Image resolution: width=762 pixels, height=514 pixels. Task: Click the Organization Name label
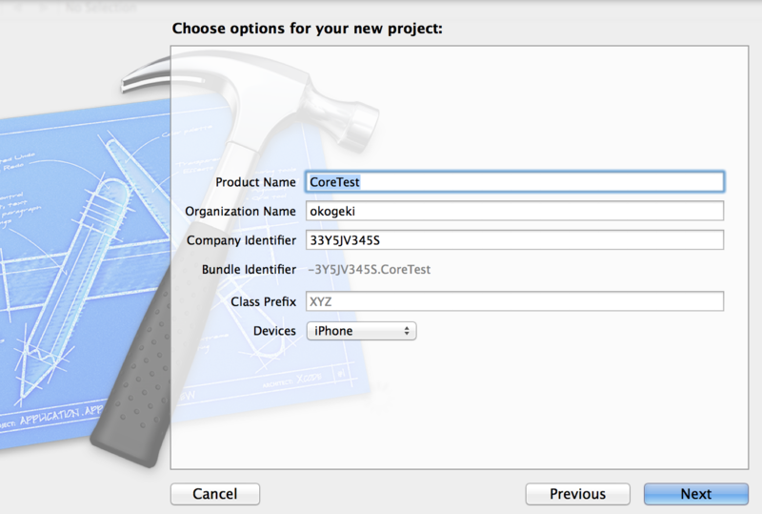click(x=241, y=211)
